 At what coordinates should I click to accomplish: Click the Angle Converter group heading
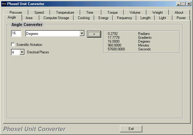27,25
